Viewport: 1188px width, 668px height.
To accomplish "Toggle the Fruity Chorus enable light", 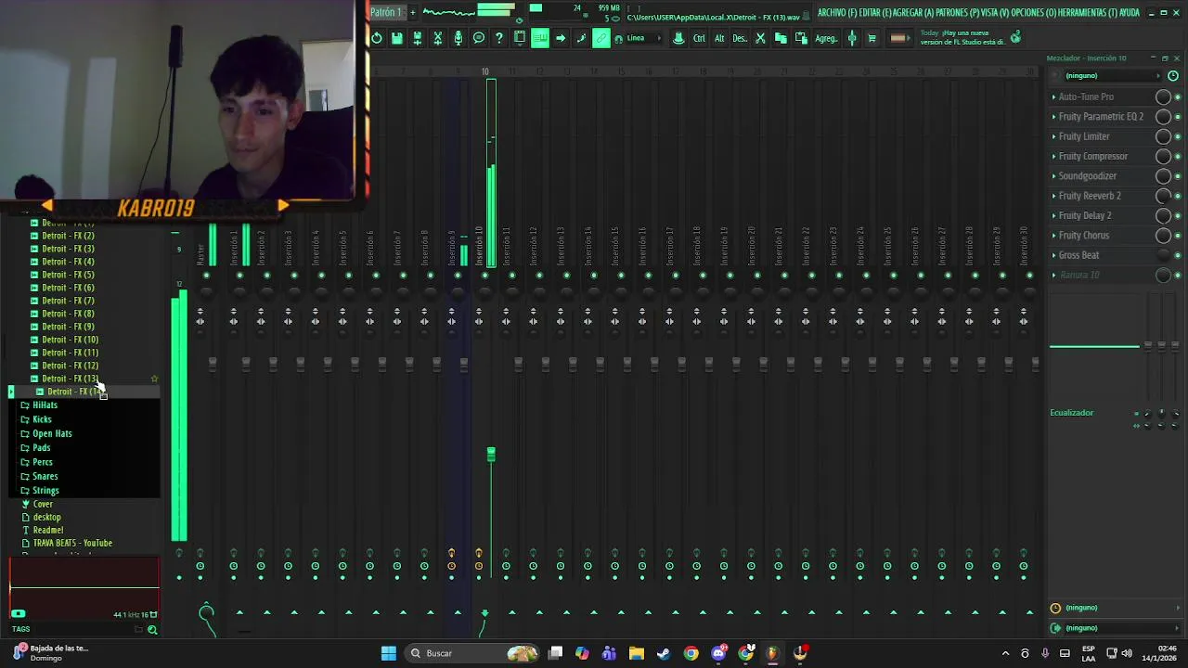I will click(1178, 236).
